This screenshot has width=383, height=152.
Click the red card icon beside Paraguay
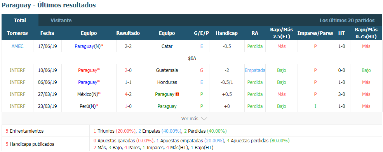tap(177, 94)
